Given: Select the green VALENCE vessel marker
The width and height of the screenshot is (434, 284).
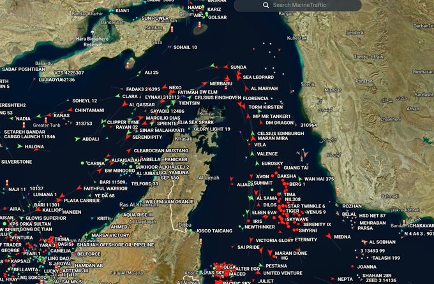Looking at the screenshot, I should tap(251, 153).
